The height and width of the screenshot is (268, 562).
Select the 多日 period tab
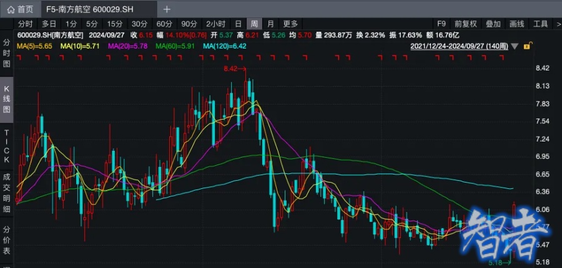click(49, 24)
